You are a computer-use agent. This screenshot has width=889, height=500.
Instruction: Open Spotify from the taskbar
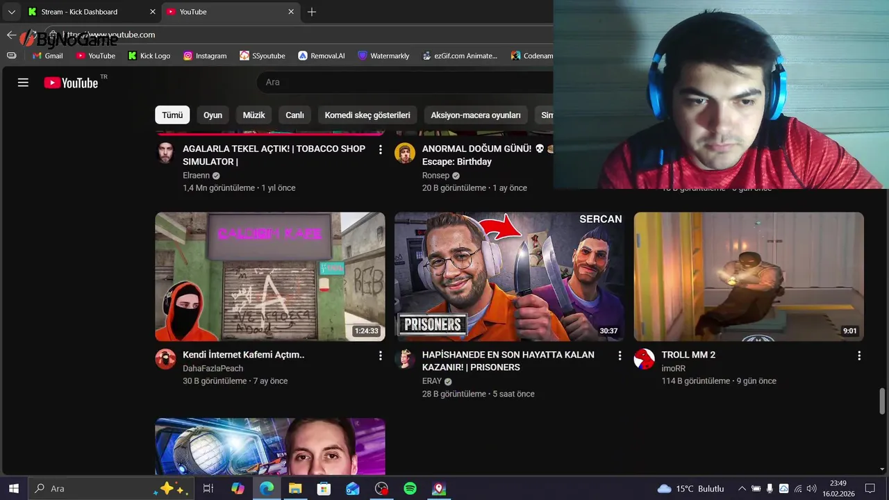point(410,489)
